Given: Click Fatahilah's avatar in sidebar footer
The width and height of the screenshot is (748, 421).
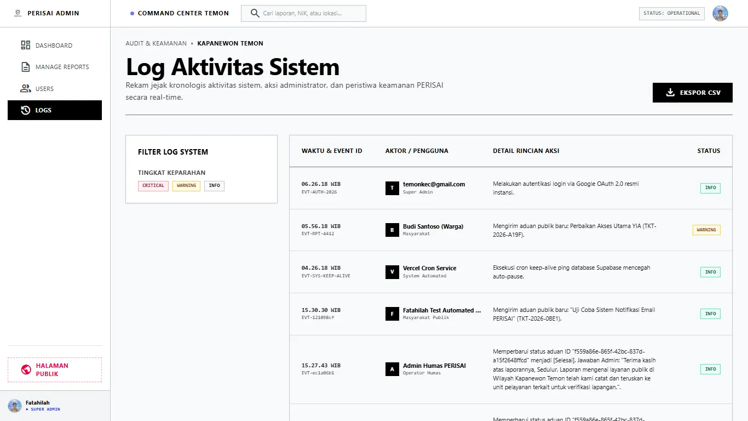Looking at the screenshot, I should coord(15,406).
